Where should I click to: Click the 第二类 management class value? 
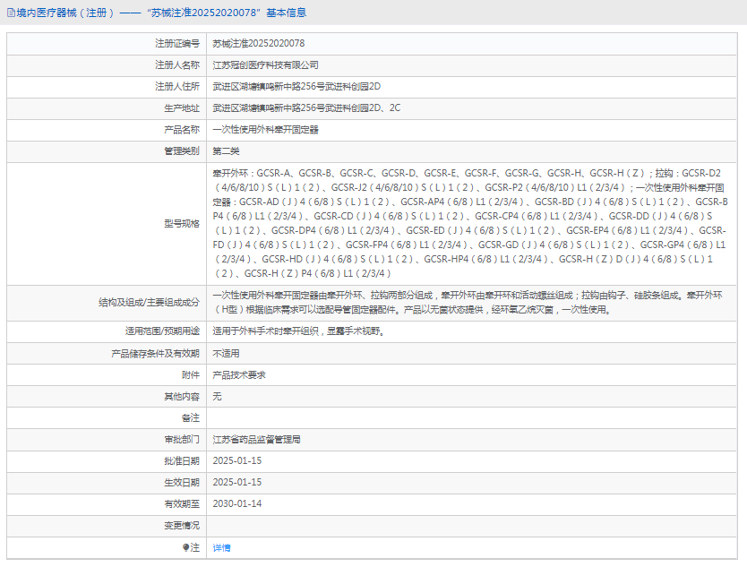point(226,151)
